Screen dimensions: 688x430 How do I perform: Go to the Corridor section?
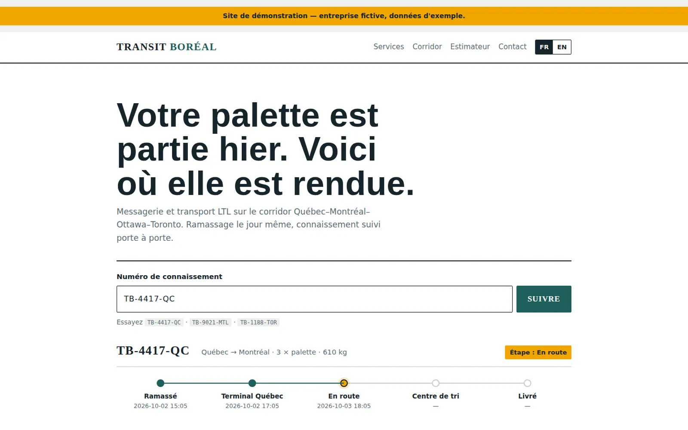(x=427, y=47)
